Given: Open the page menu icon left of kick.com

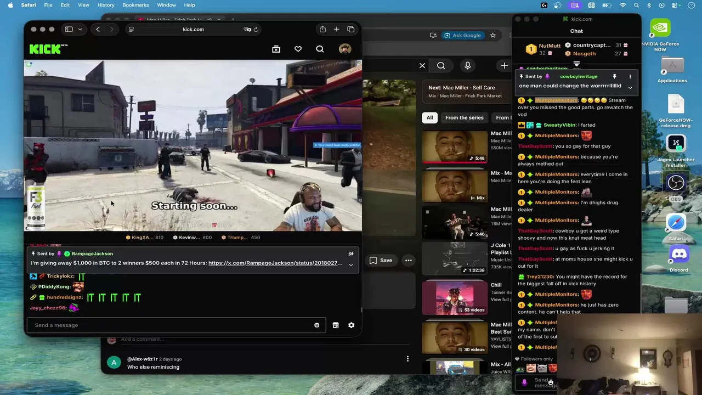Looking at the screenshot, I should tap(131, 29).
